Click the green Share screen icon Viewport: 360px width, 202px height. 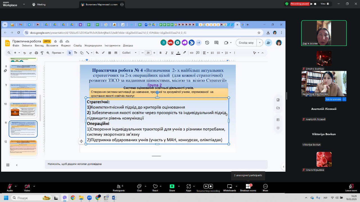(x=172, y=187)
